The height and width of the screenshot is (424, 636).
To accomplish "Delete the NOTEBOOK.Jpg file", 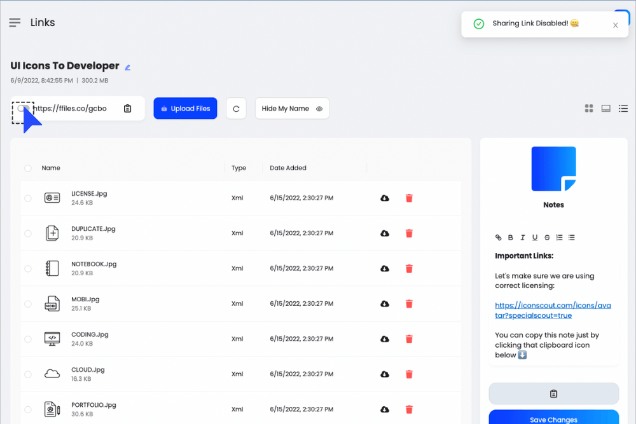I will pos(409,269).
